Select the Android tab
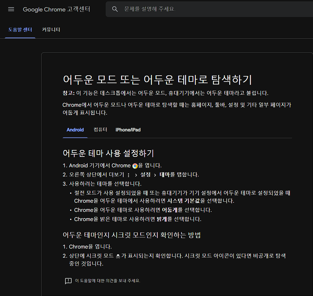 [75, 130]
